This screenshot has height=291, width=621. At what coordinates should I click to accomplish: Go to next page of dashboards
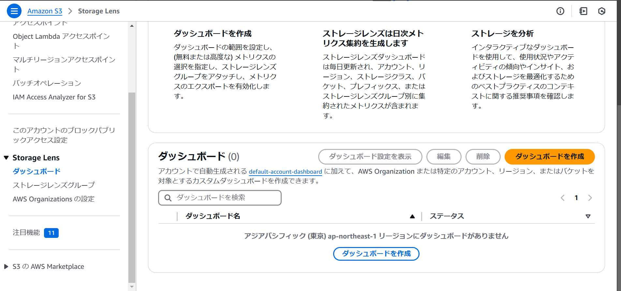tap(590, 198)
